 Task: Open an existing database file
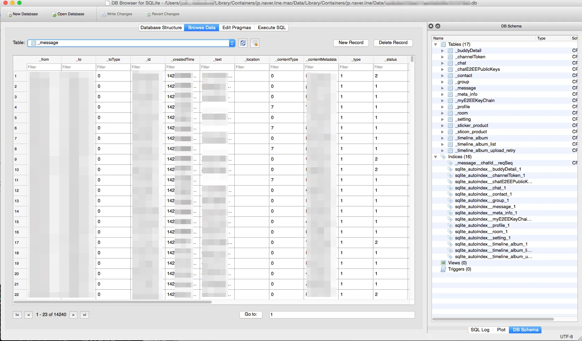[68, 14]
